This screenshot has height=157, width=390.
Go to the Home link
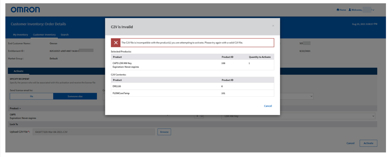pos(341,10)
